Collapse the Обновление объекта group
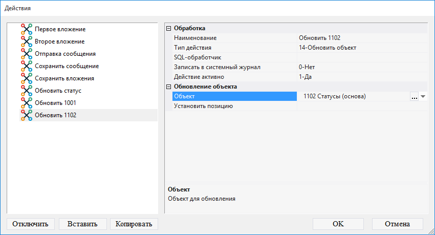Image resolution: width=435 pixels, height=235 pixels. [x=169, y=87]
